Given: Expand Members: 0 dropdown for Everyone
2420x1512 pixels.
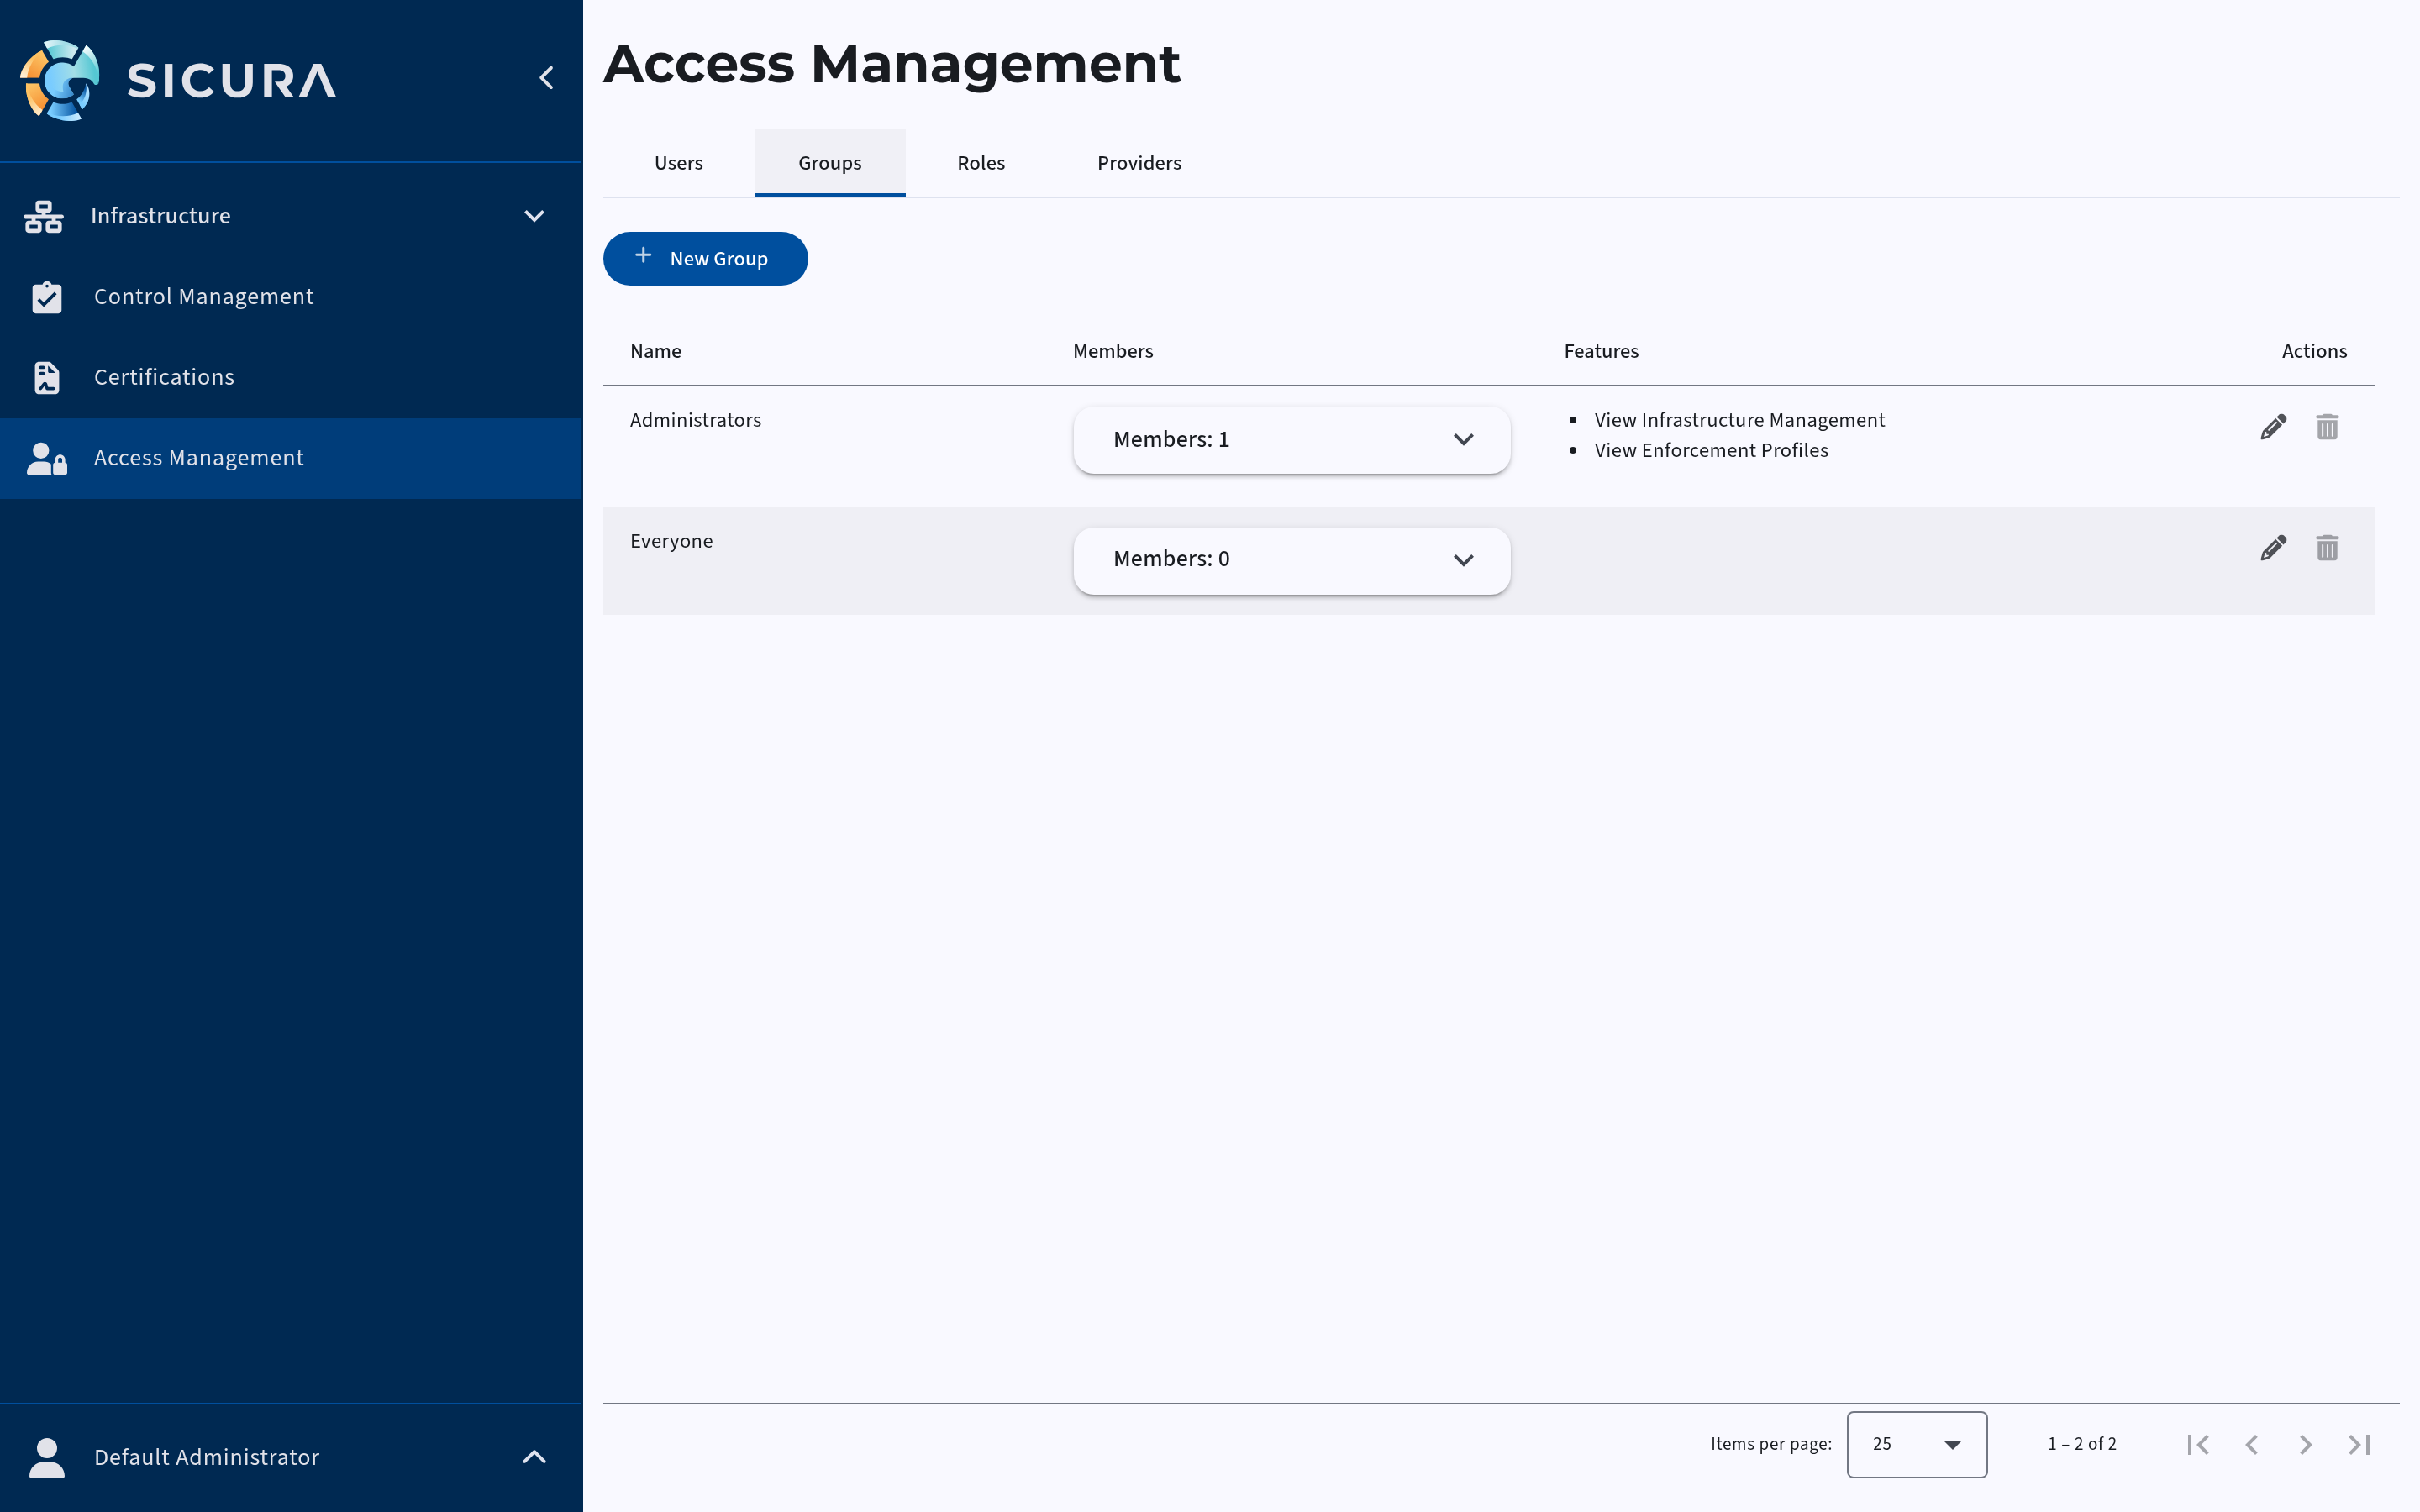Looking at the screenshot, I should click(1291, 560).
